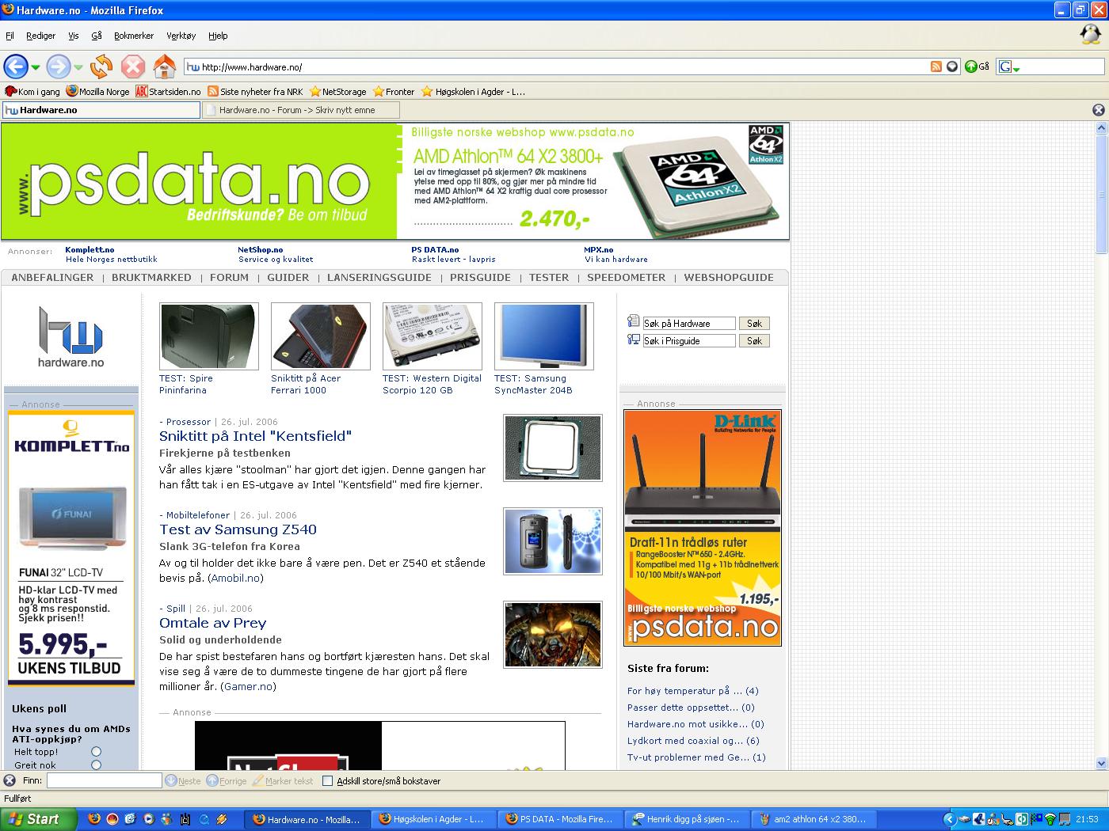Image resolution: width=1109 pixels, height=831 pixels.
Task: Open the Bokmerker menu
Action: [x=134, y=36]
